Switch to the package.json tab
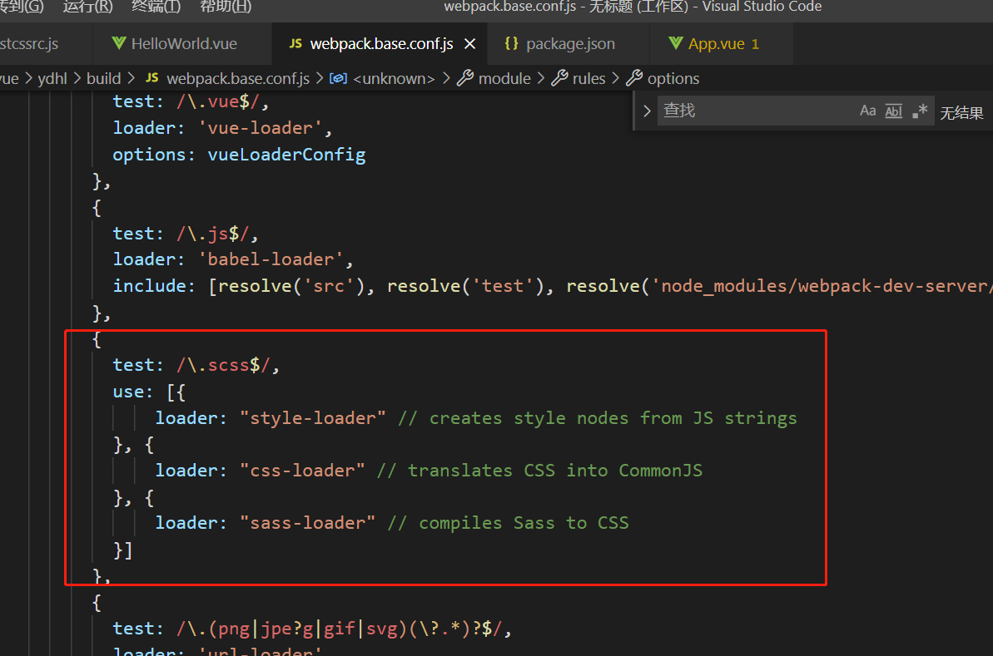993x656 pixels. coord(570,43)
